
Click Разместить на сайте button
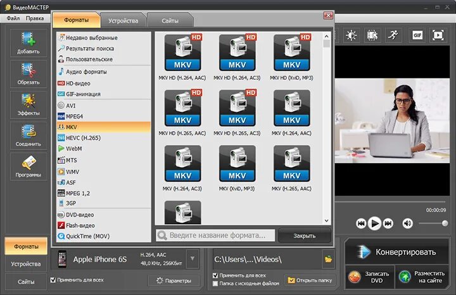[422, 277]
